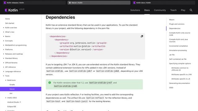Open Eclipse IDE in sidebar
The height and width of the screenshot is (111, 198).
click(x=12, y=106)
